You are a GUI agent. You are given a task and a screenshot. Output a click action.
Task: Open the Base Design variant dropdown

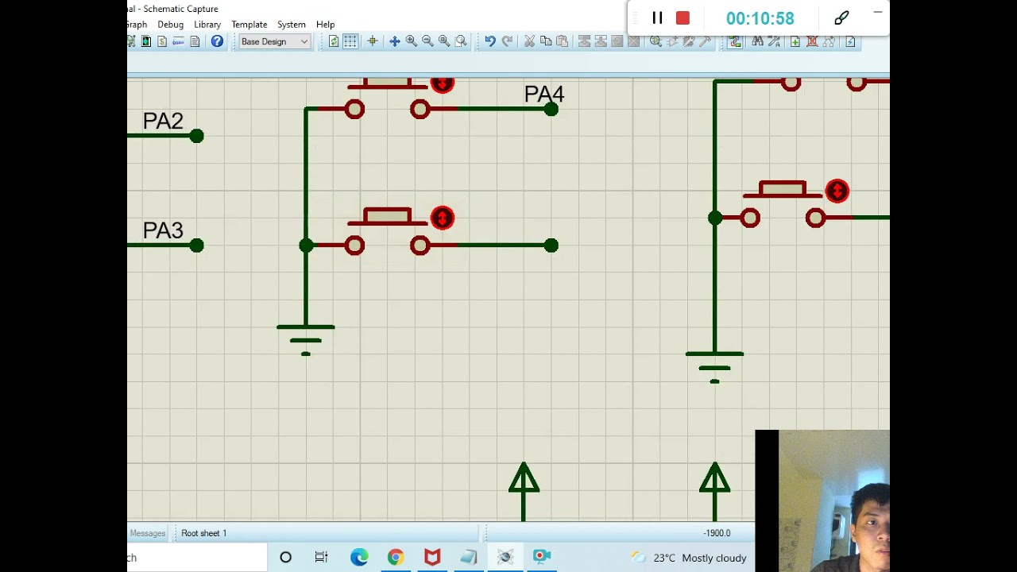(x=274, y=41)
